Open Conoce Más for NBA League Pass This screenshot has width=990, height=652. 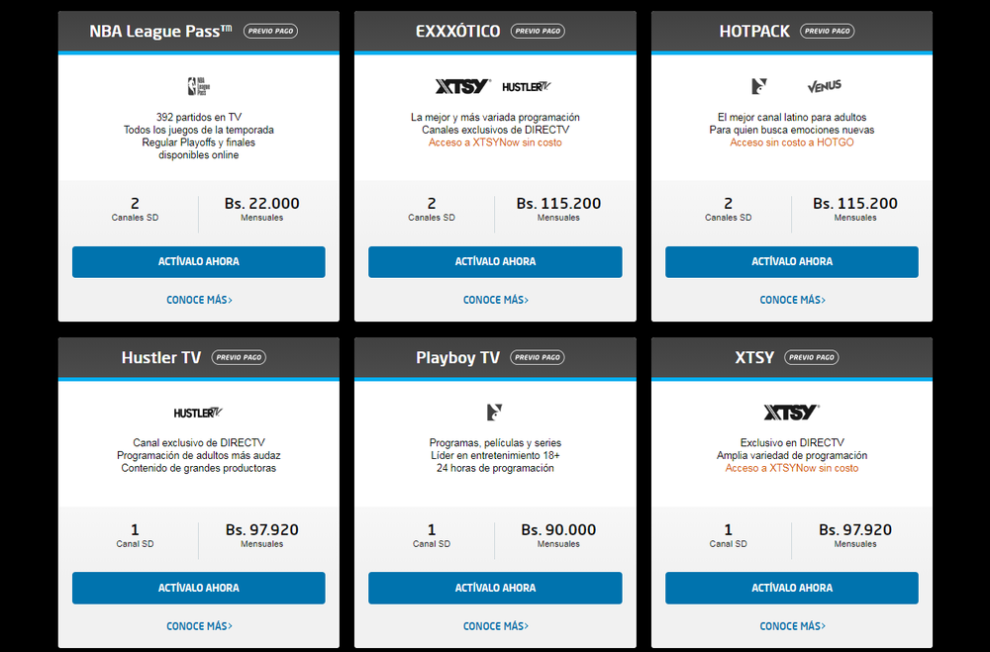coord(199,300)
